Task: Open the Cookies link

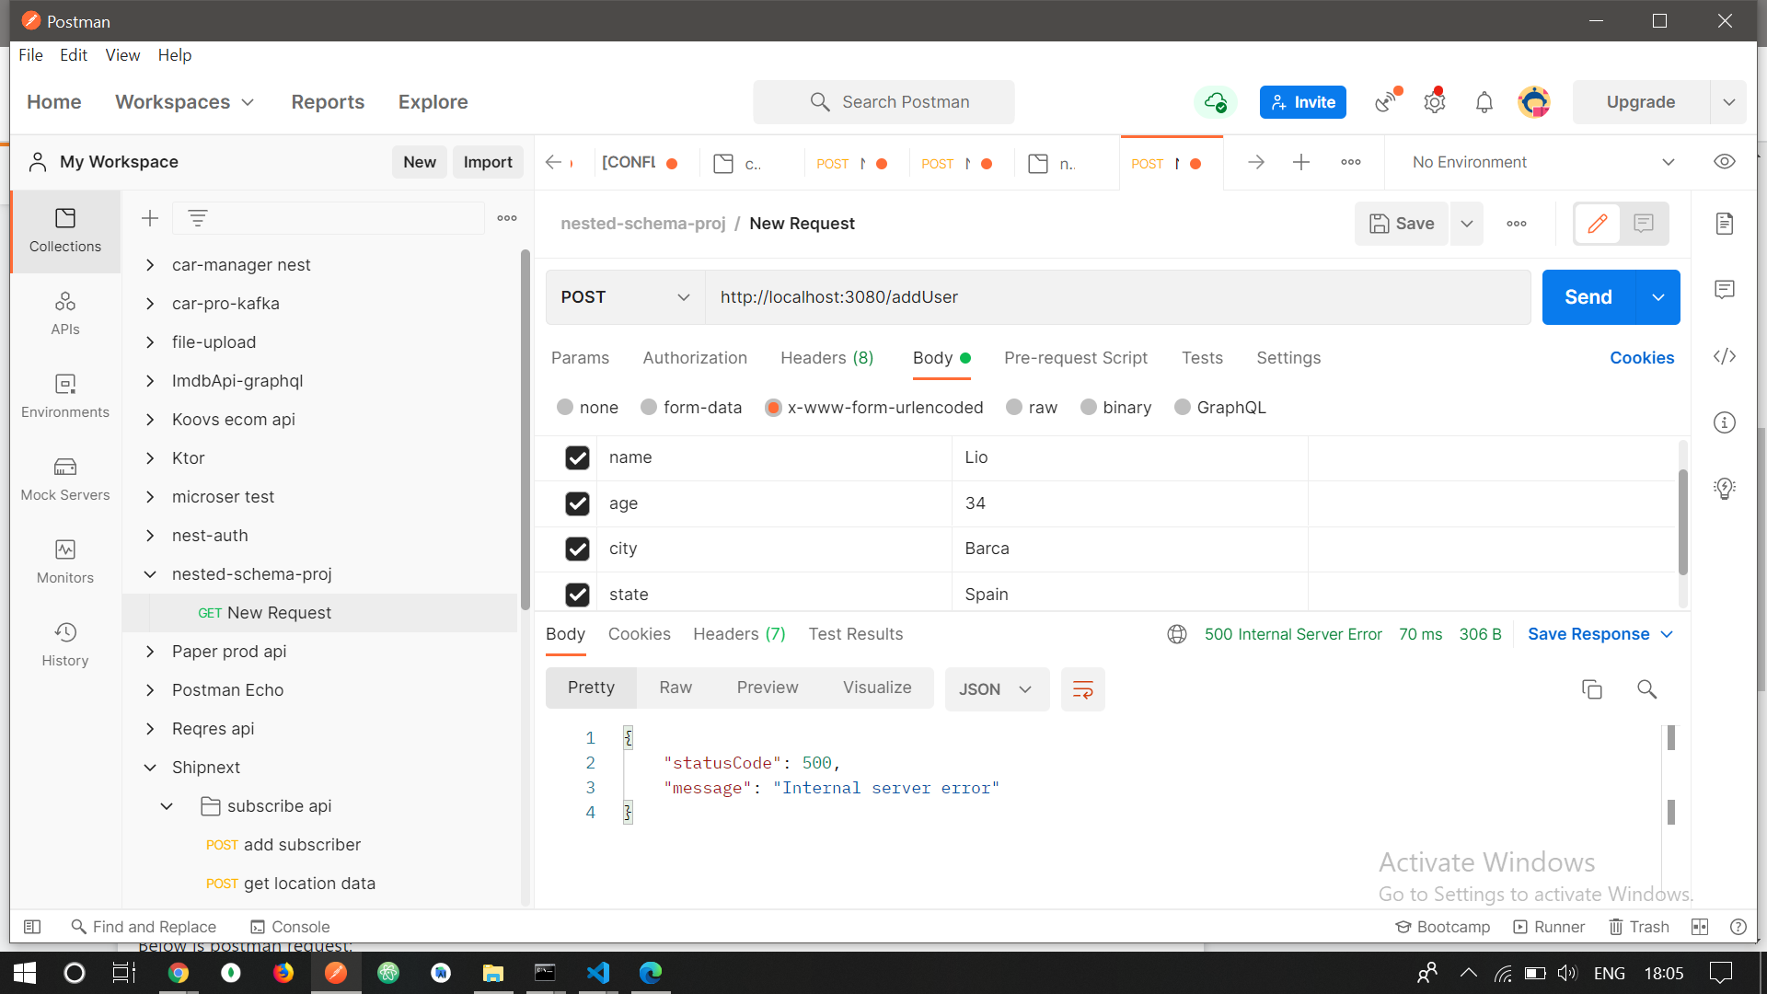Action: (x=1642, y=358)
